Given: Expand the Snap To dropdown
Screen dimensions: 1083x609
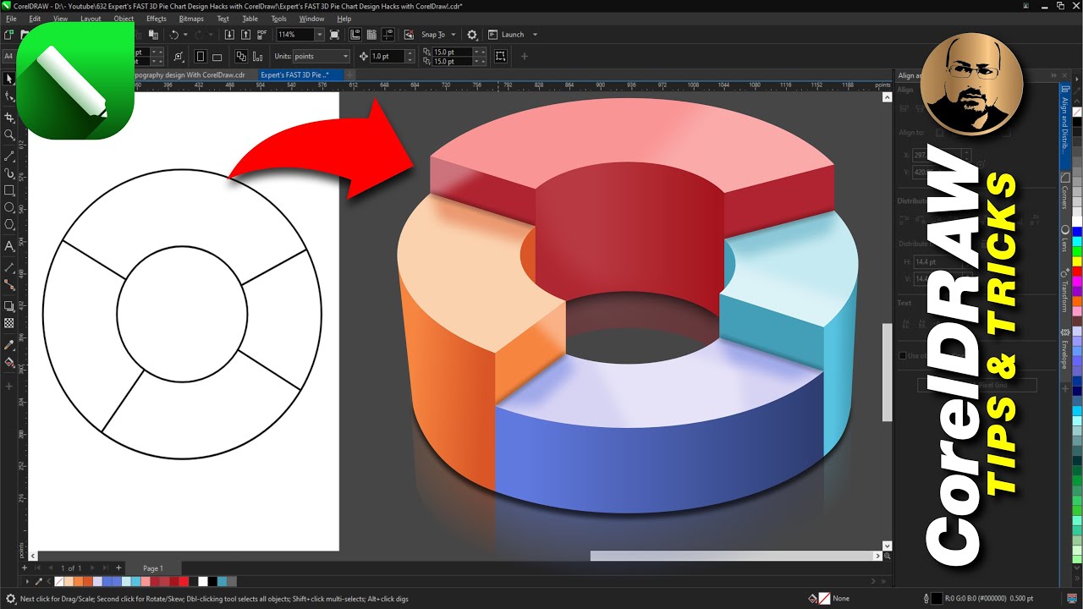Looking at the screenshot, I should 454,35.
